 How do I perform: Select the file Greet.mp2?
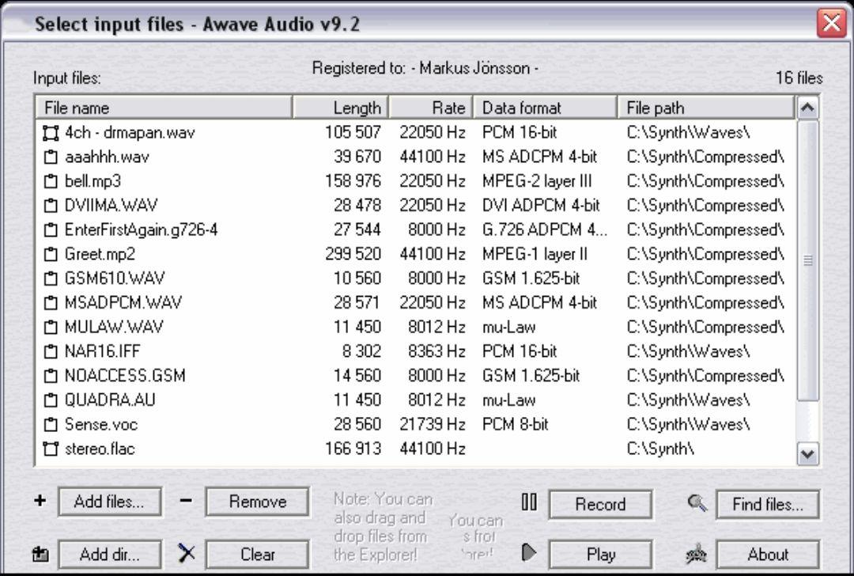100,254
